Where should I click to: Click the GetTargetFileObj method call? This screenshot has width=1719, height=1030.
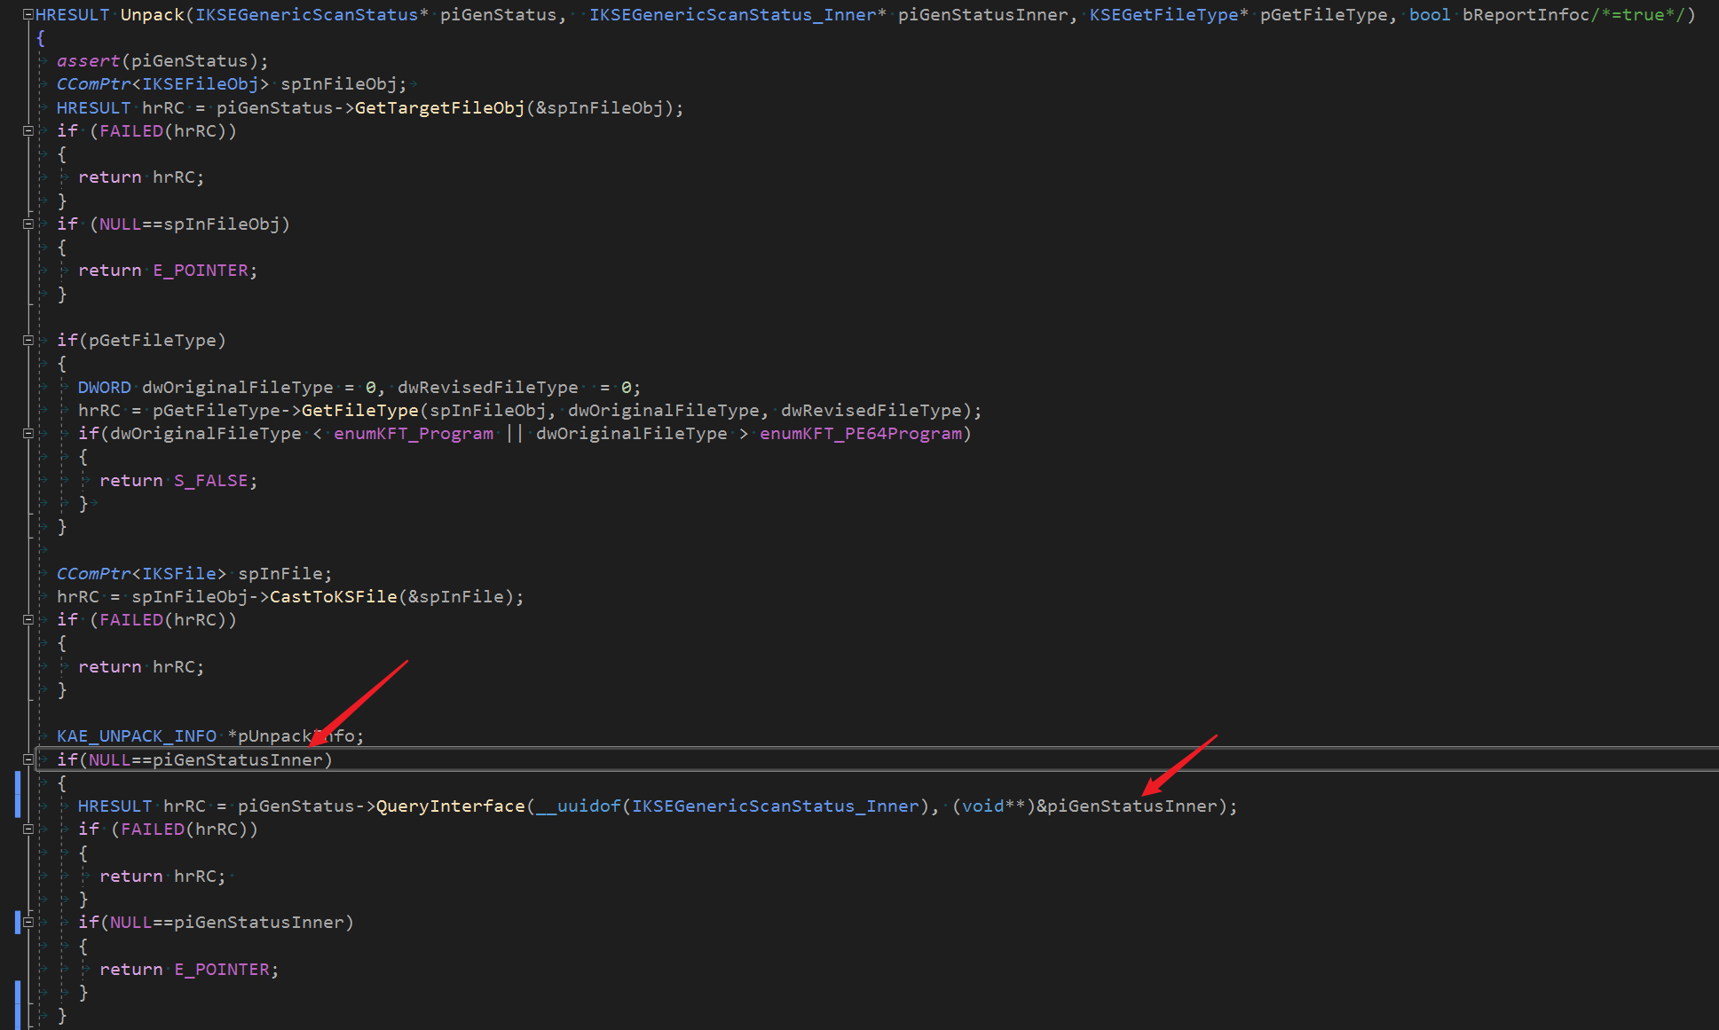439,108
